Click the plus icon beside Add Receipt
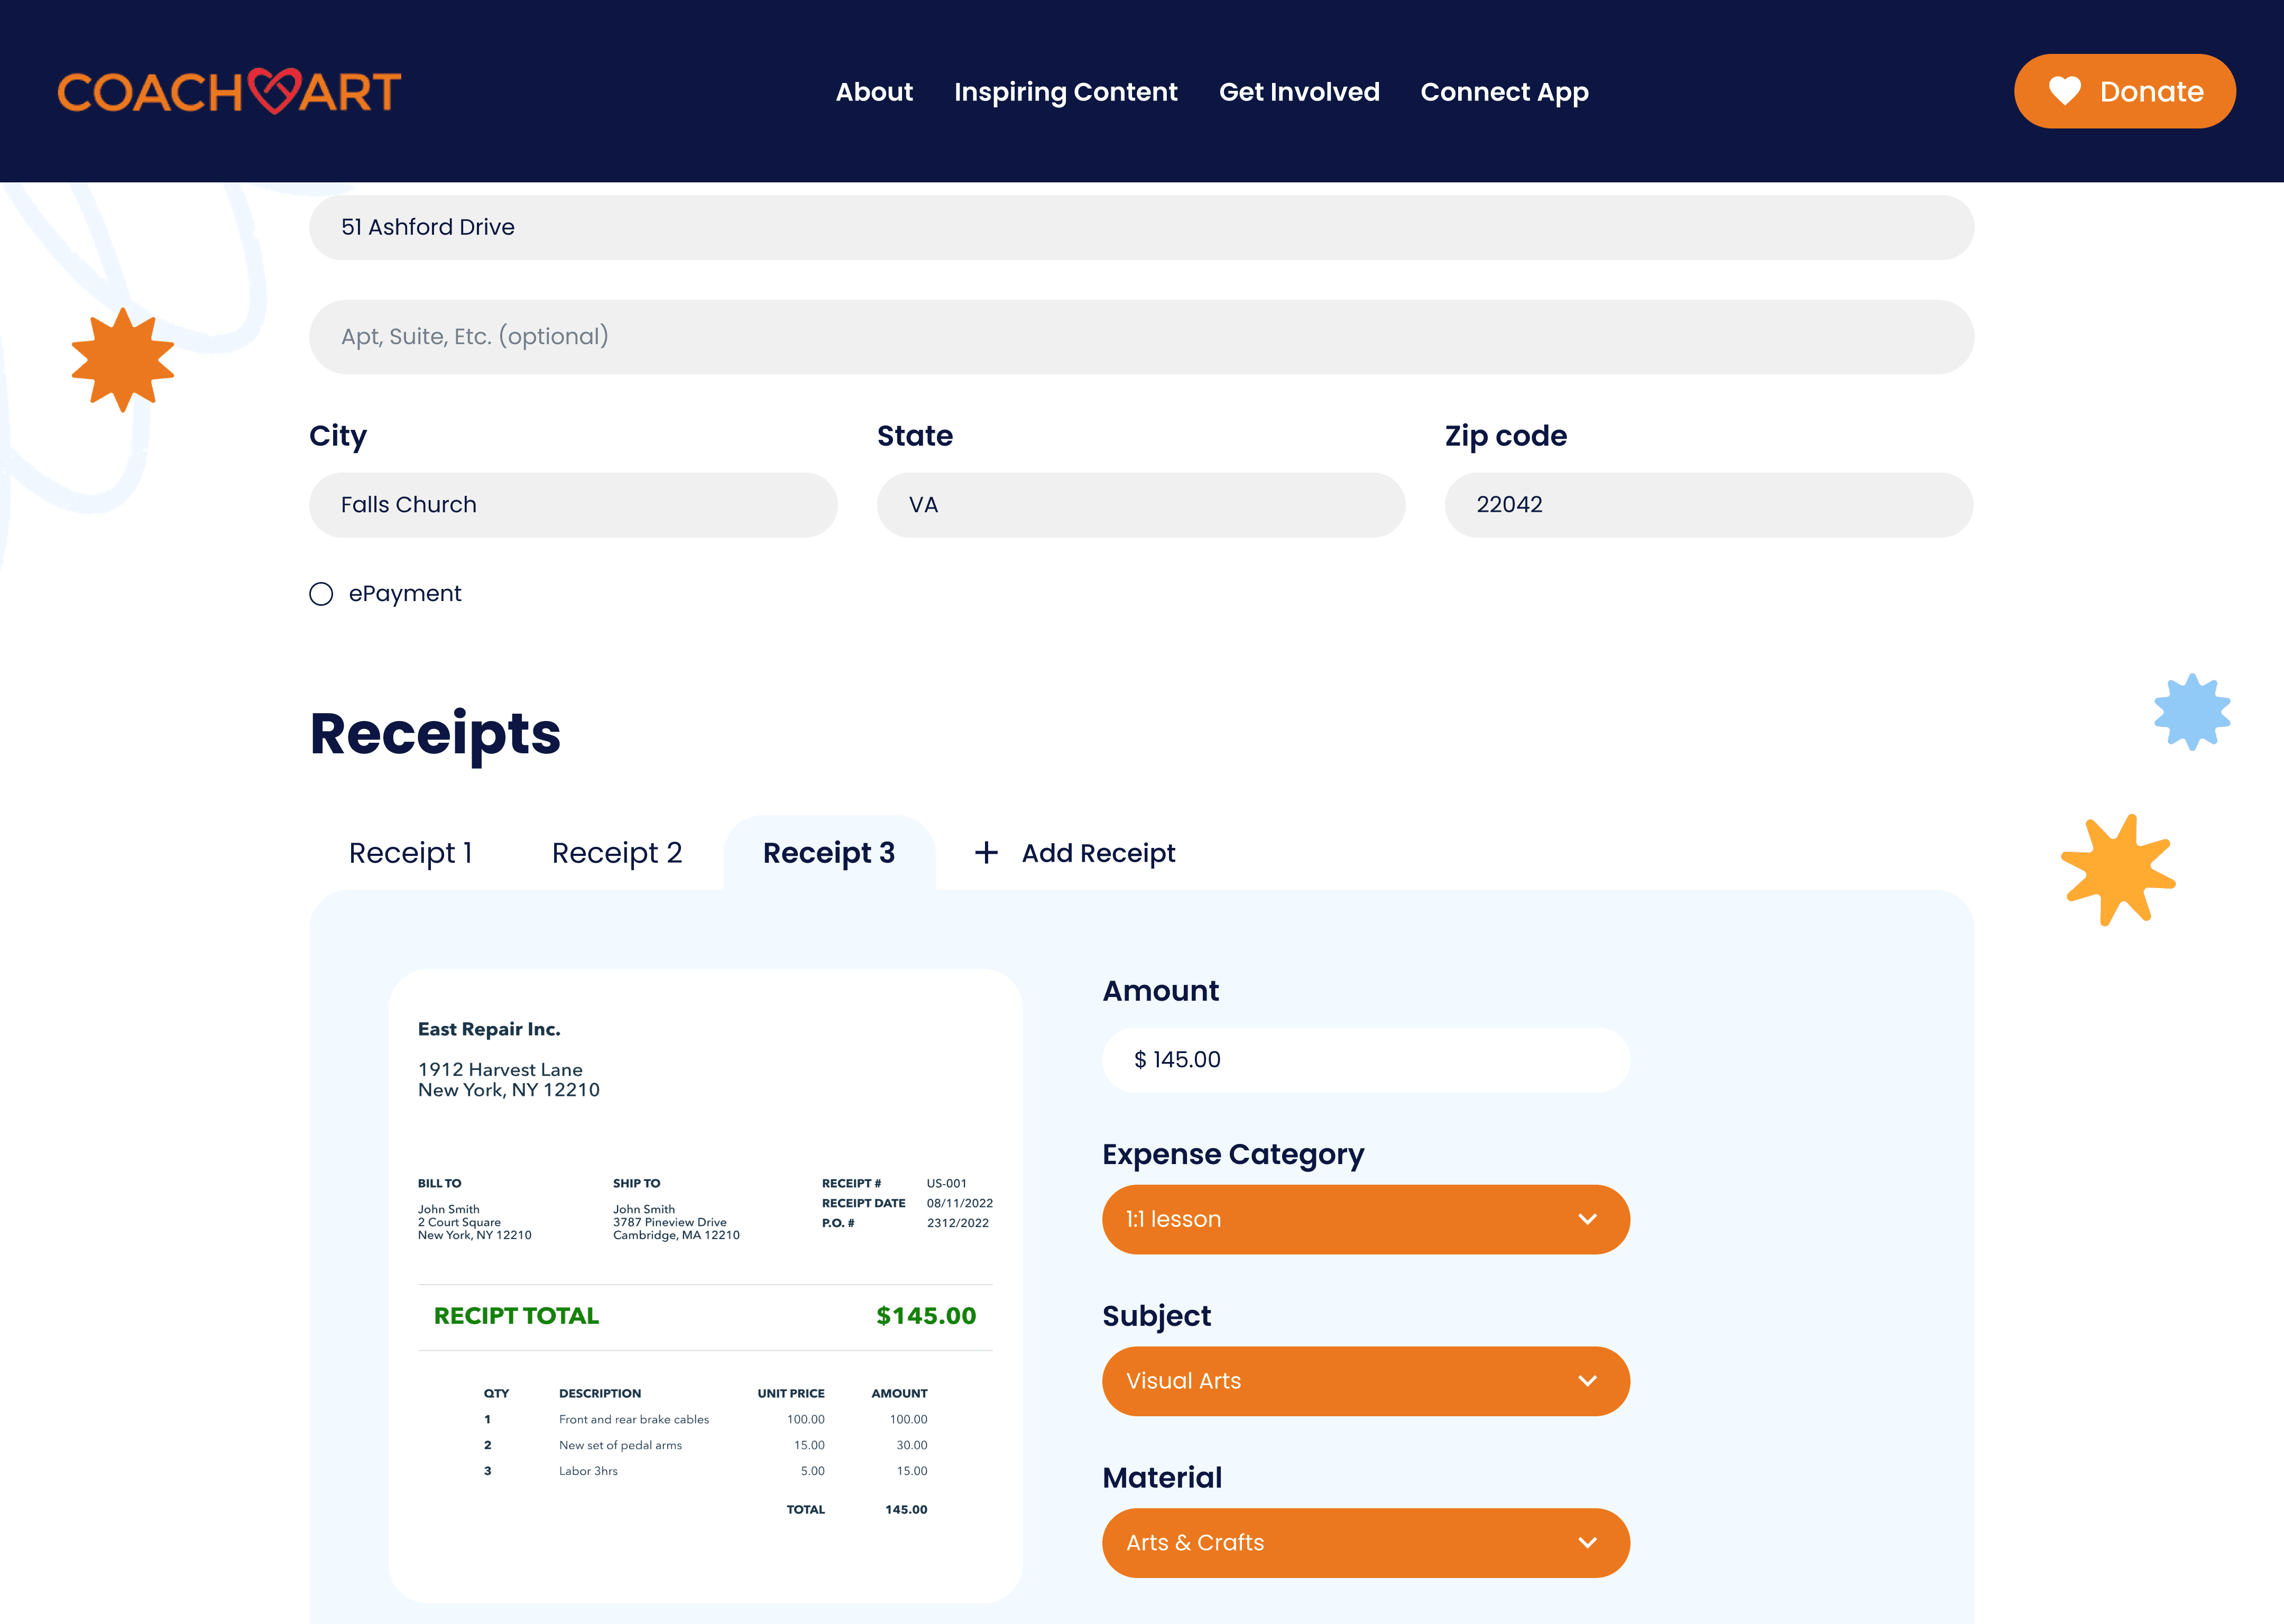The height and width of the screenshot is (1624, 2284). (x=986, y=852)
